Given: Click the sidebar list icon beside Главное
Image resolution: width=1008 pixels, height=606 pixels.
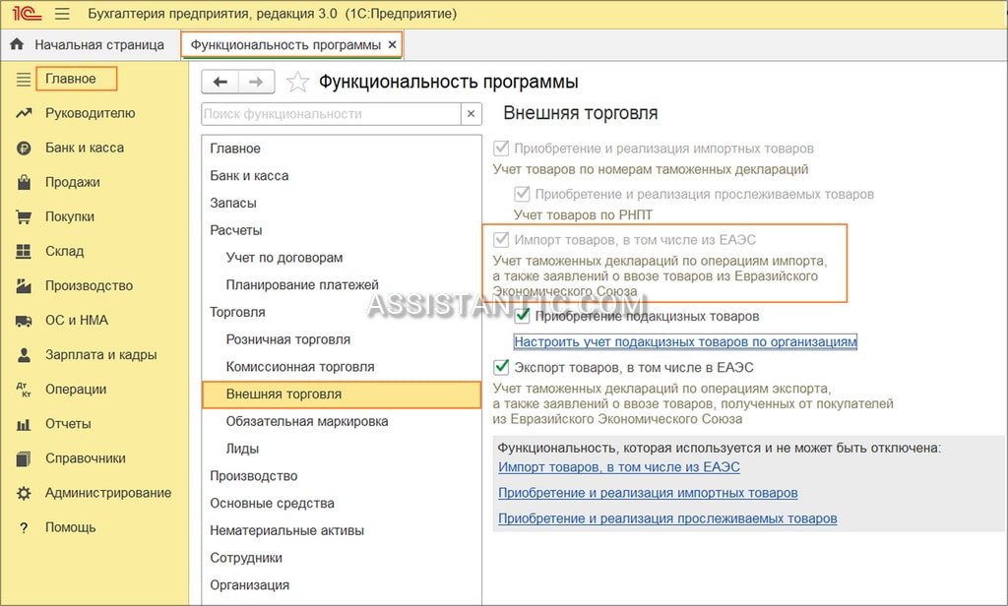Looking at the screenshot, I should tap(24, 79).
